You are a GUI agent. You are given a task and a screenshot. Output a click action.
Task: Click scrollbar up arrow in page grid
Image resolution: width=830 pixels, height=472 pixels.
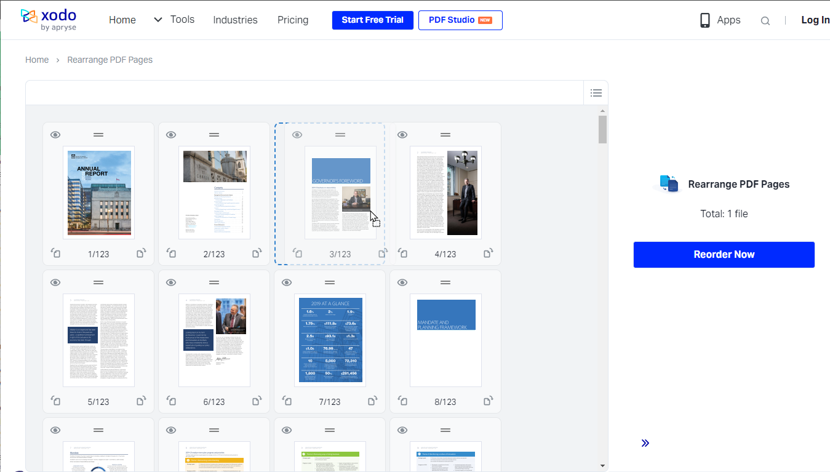602,111
